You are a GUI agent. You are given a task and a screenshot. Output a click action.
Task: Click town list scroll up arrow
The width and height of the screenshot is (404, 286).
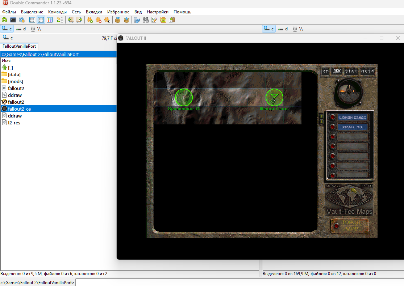(321, 116)
